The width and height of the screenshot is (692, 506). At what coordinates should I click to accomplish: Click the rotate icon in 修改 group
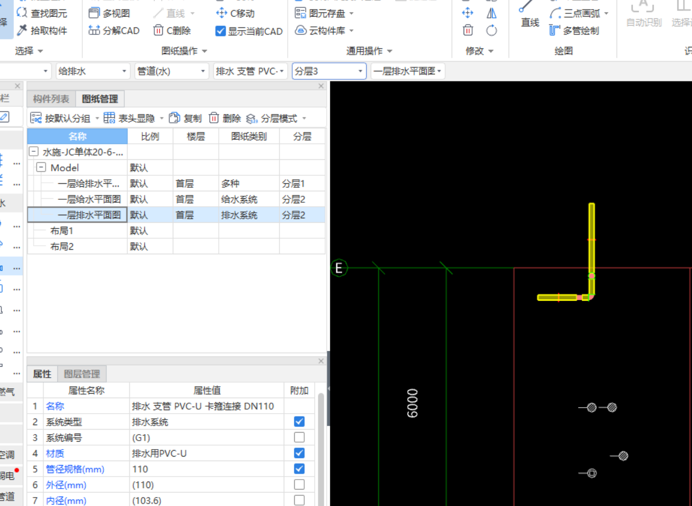(x=492, y=30)
